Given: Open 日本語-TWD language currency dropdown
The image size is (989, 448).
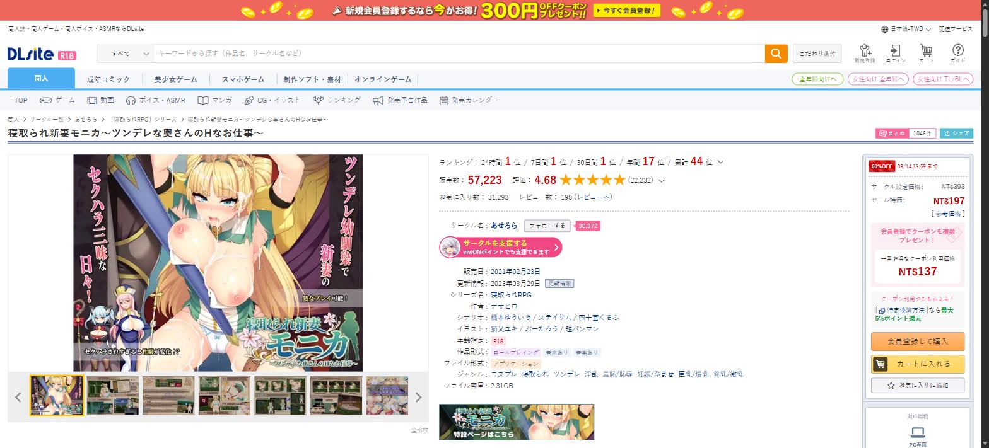Looking at the screenshot, I should [x=906, y=29].
